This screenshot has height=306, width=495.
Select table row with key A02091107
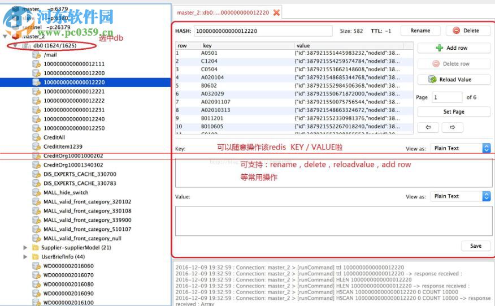(294, 102)
